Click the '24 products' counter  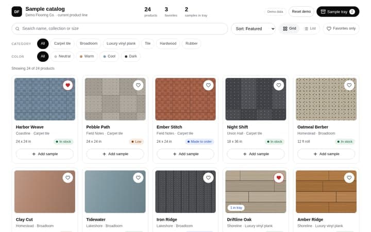pos(150,11)
